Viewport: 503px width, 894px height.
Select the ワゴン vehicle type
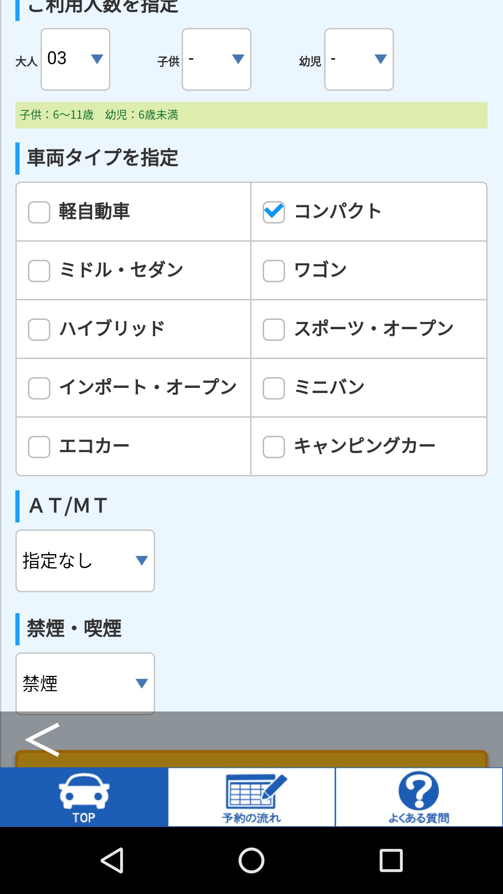click(x=274, y=271)
